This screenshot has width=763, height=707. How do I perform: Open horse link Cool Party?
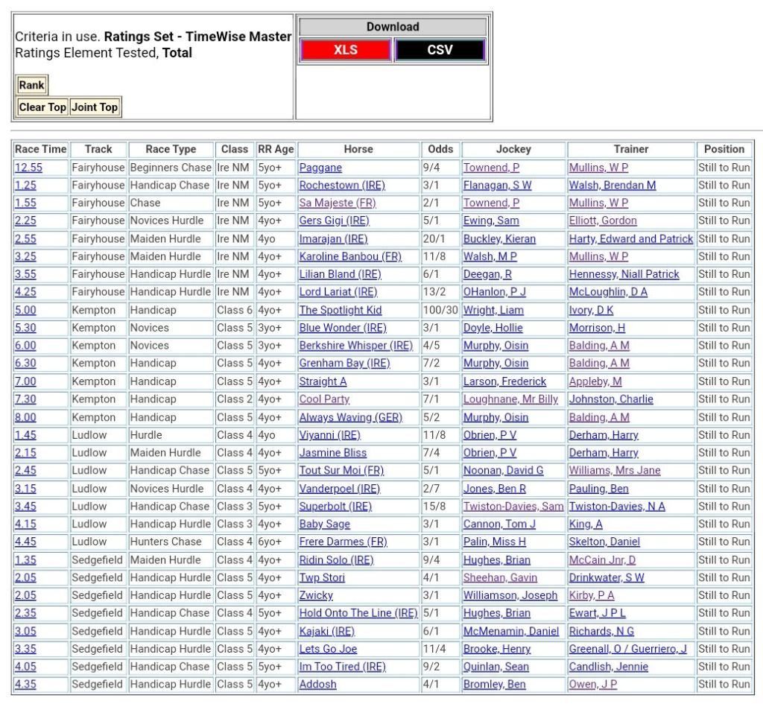click(x=324, y=399)
